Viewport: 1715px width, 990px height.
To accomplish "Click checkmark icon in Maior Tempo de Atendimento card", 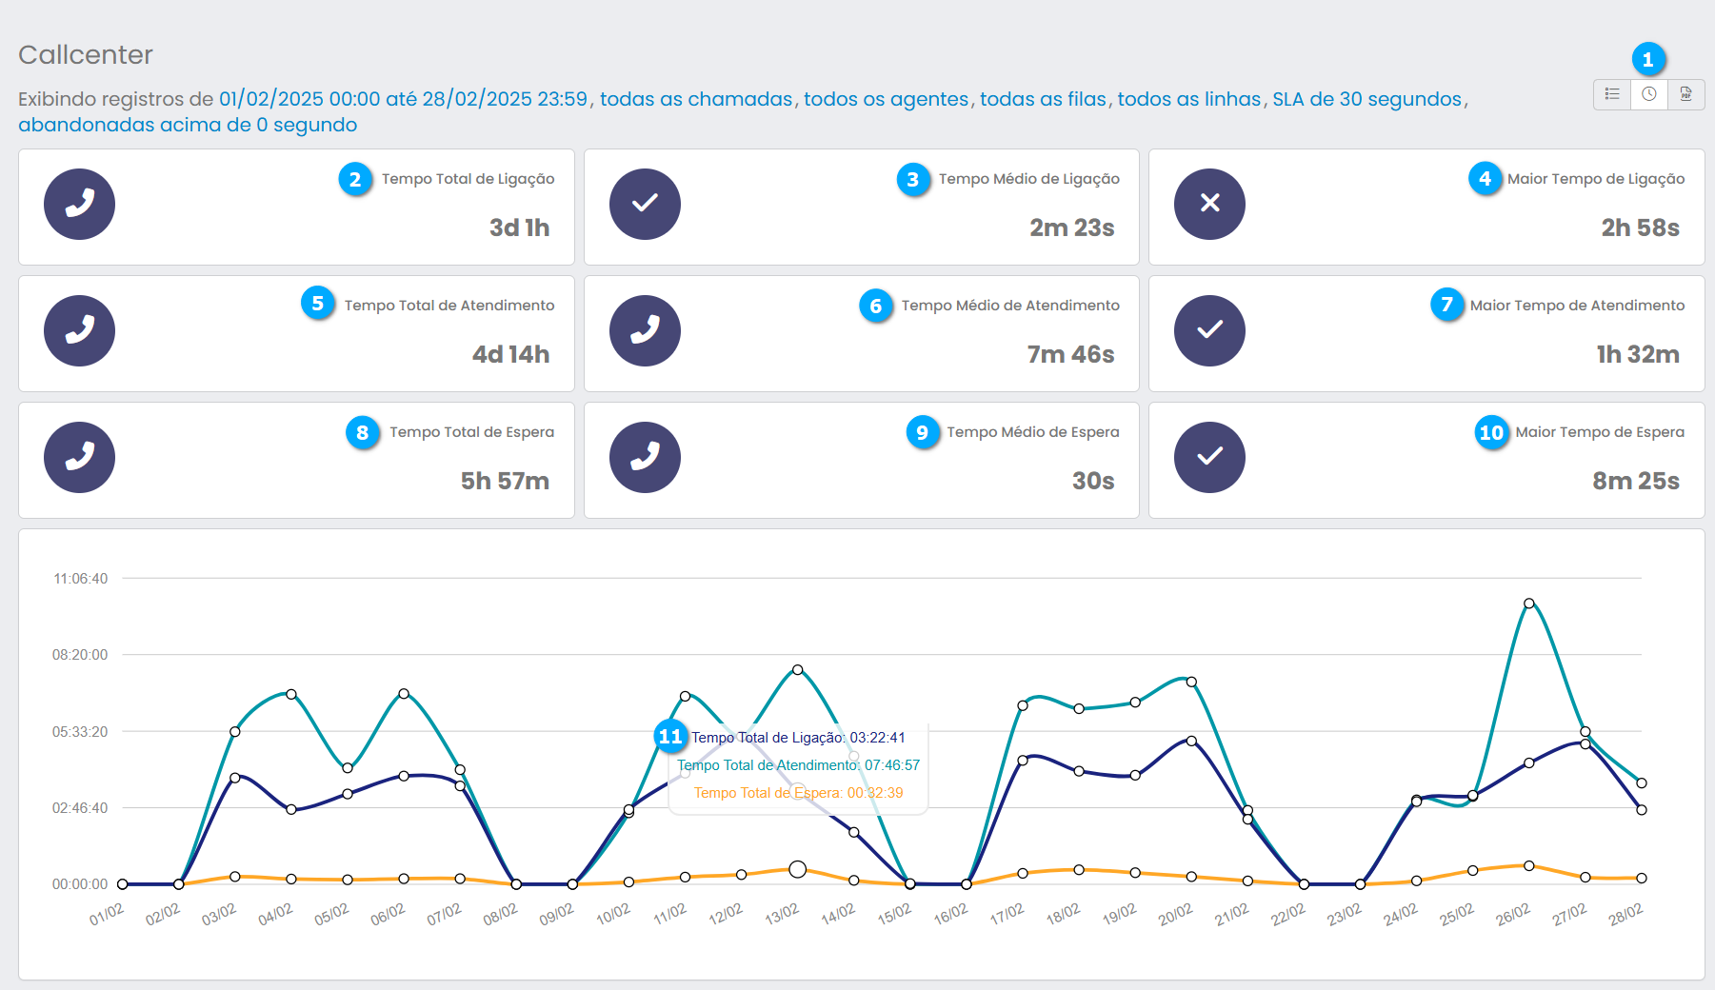I will [x=1209, y=330].
